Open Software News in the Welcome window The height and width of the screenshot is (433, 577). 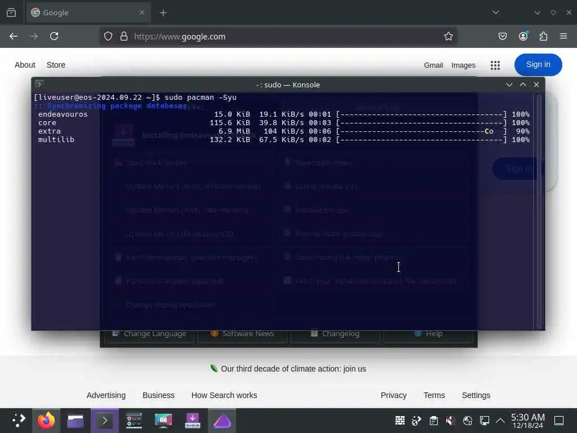click(x=242, y=335)
